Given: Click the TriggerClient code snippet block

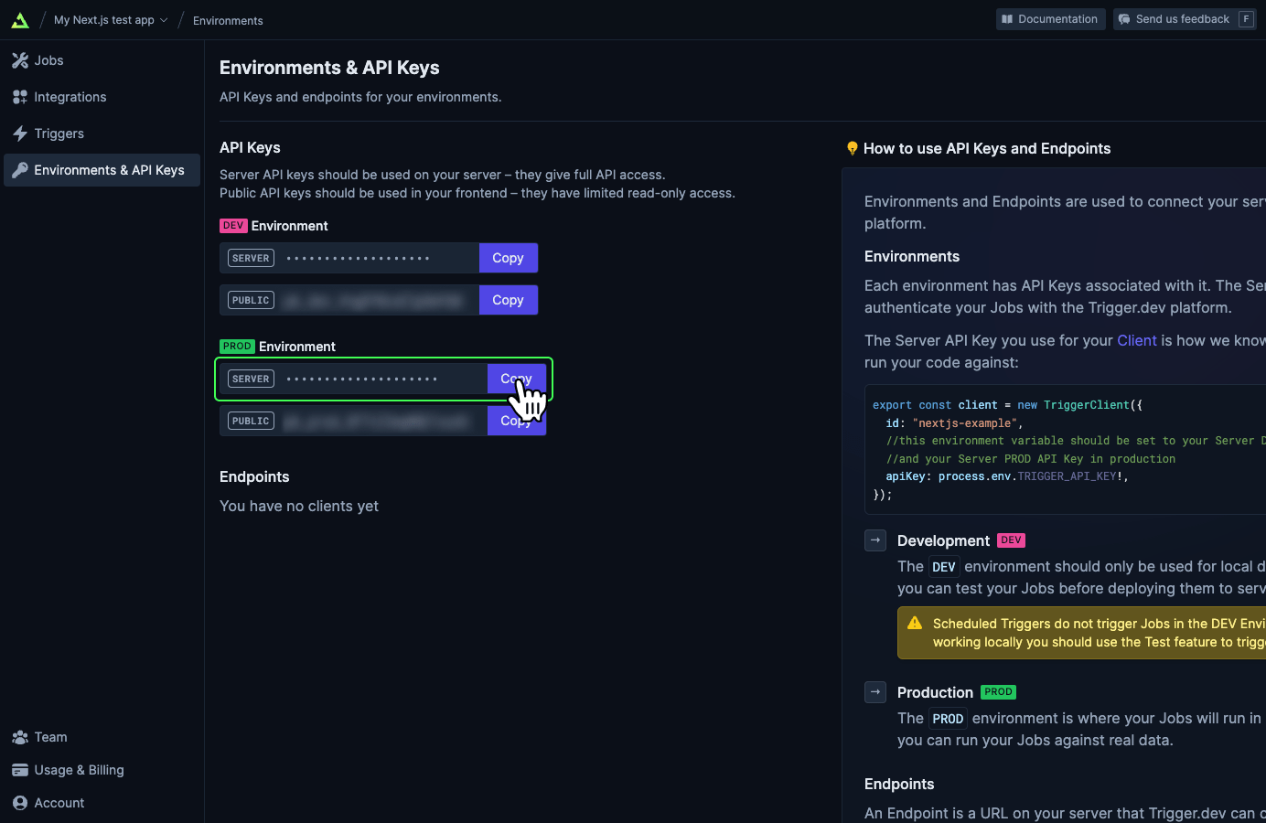Looking at the screenshot, I should pos(1066,450).
